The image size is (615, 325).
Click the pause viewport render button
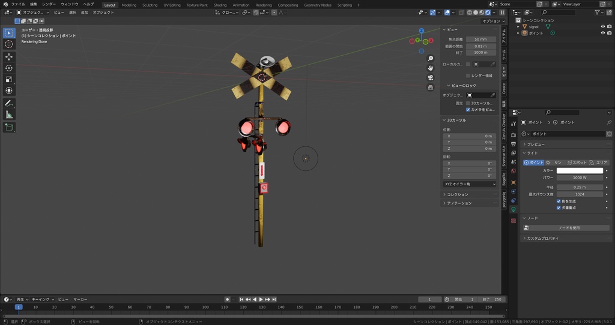502,13
